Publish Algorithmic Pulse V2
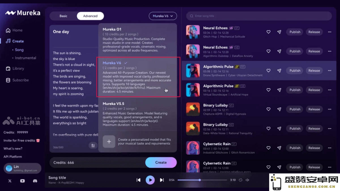 click(x=295, y=90)
